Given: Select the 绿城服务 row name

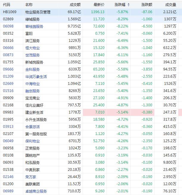Looking at the screenshot, I should click(x=33, y=19).
